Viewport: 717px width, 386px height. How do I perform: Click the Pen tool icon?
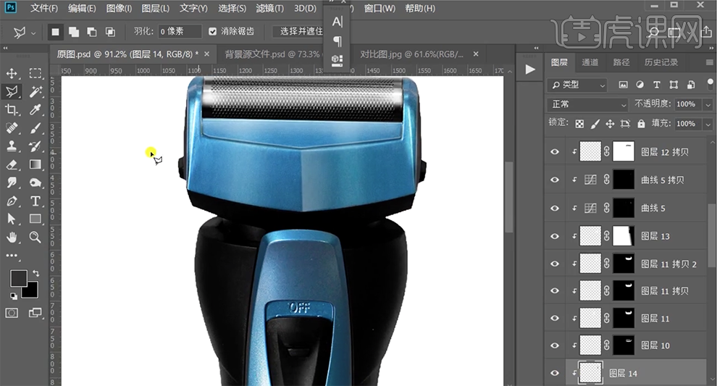point(12,201)
